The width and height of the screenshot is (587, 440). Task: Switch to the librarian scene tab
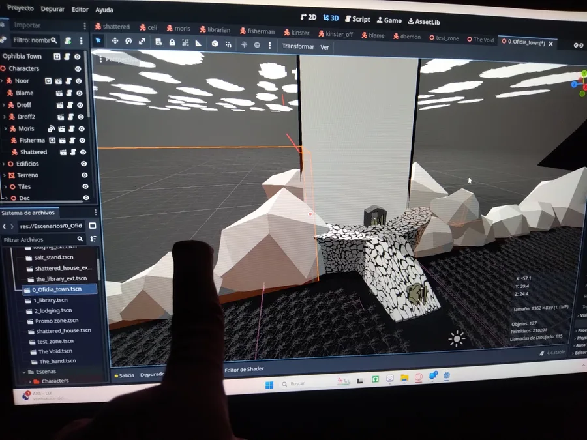click(x=215, y=29)
